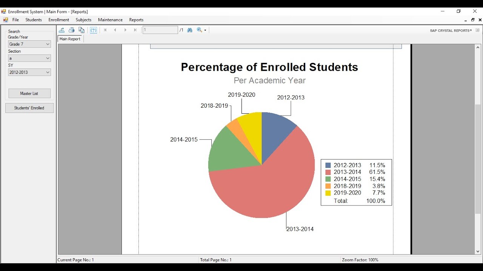Click the 2018-2019 pie label text
The width and height of the screenshot is (483, 271).
tap(214, 106)
